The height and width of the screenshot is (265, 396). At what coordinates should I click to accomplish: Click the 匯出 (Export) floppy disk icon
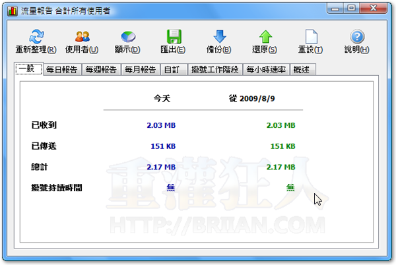[x=174, y=37]
